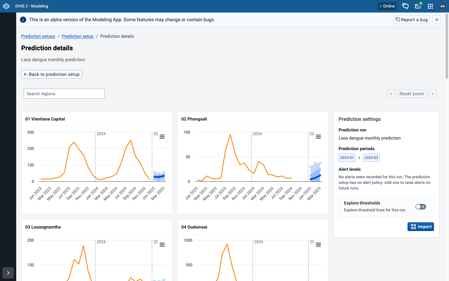Click the 2025-01 prediction period tag

click(347, 158)
